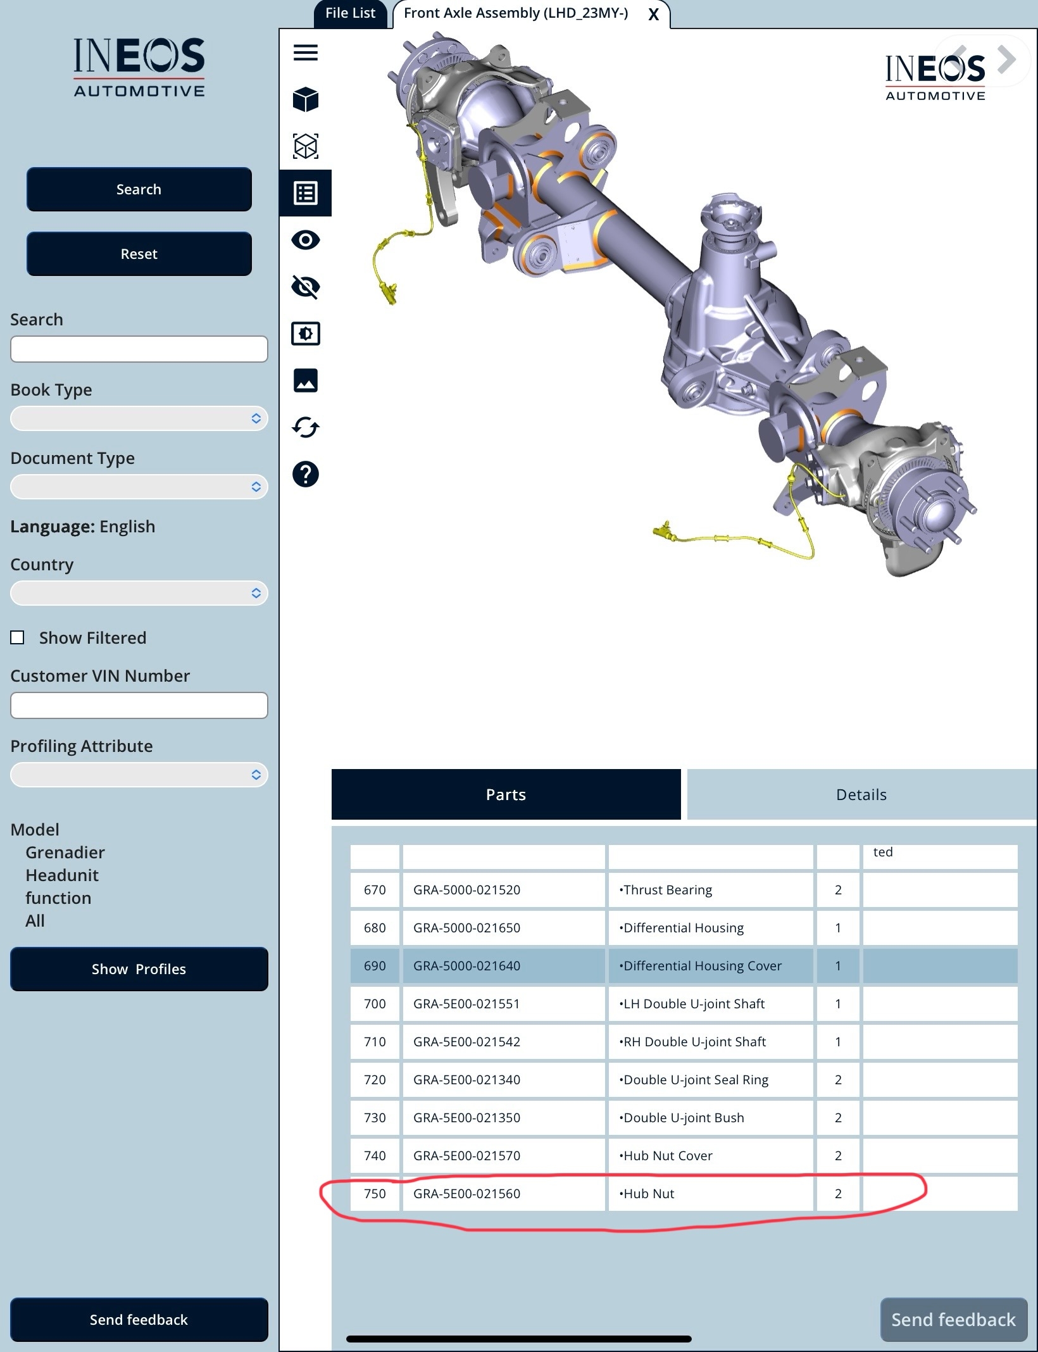The height and width of the screenshot is (1352, 1038).
Task: Click the show eye icon
Action: click(x=306, y=240)
